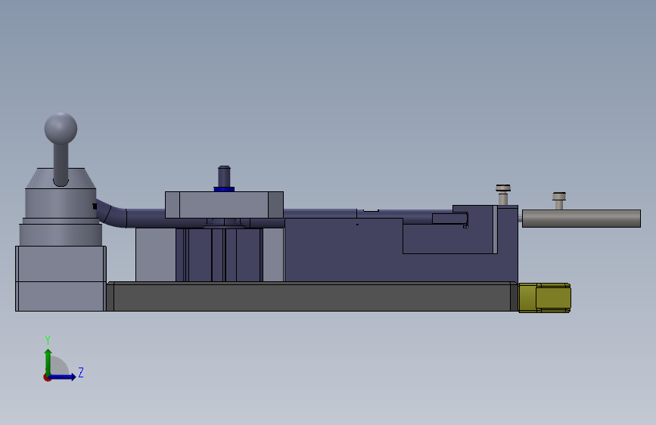Select the dark gray base plate
Viewport: 656px width, 425px height.
coord(312,296)
